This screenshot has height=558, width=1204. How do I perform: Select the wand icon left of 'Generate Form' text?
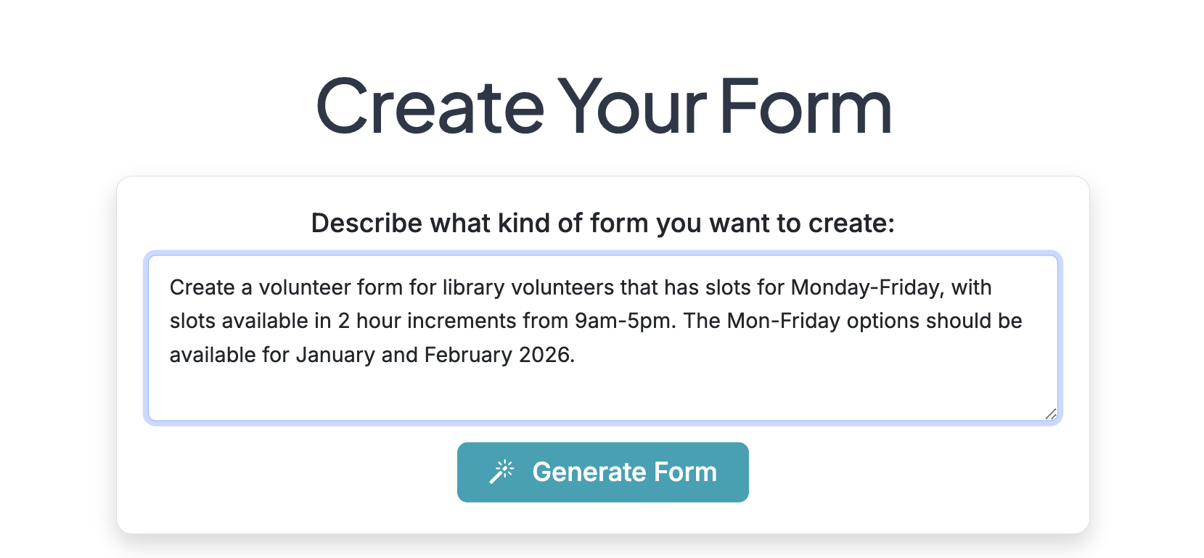[x=502, y=471]
